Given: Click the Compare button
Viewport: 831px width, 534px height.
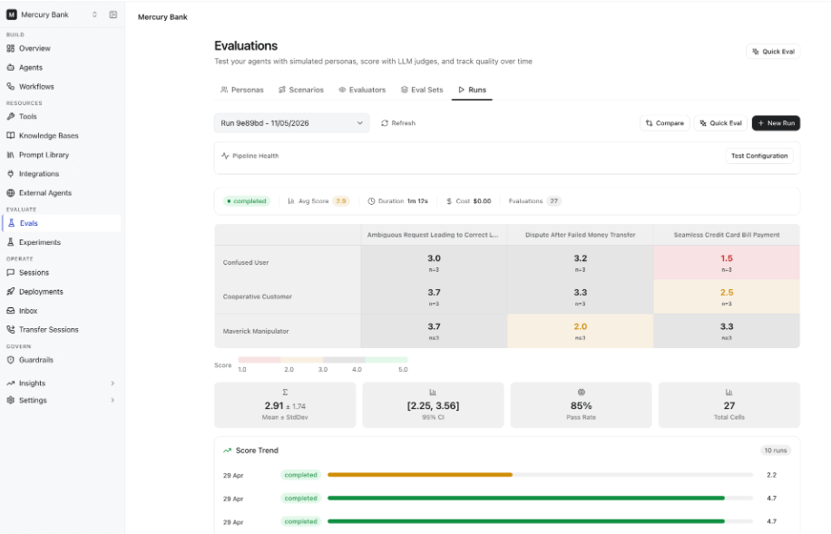Looking at the screenshot, I should coord(665,123).
